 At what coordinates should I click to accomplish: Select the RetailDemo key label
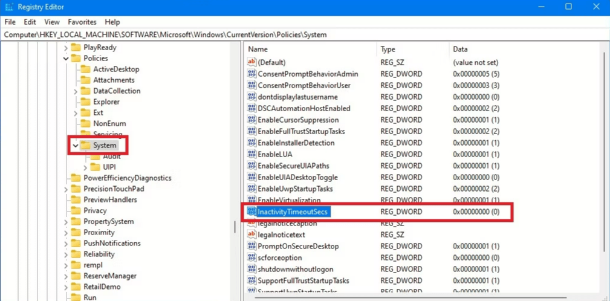pos(102,287)
